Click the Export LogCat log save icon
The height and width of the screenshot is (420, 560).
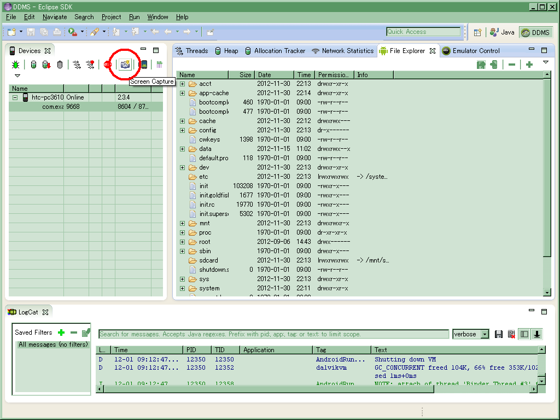click(x=499, y=334)
